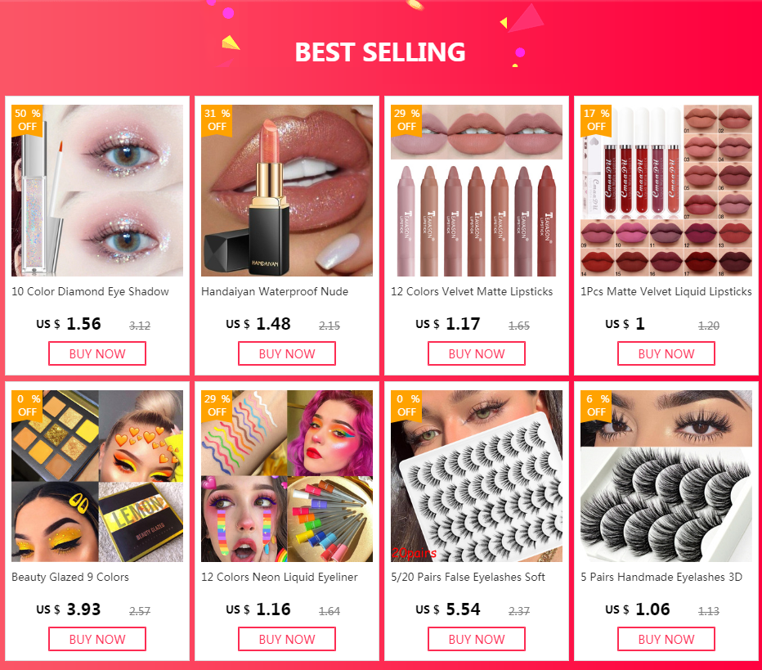Buy the 1Pcs Matte Velvet Liquid Lipsticks
762x670 pixels.
[666, 353]
